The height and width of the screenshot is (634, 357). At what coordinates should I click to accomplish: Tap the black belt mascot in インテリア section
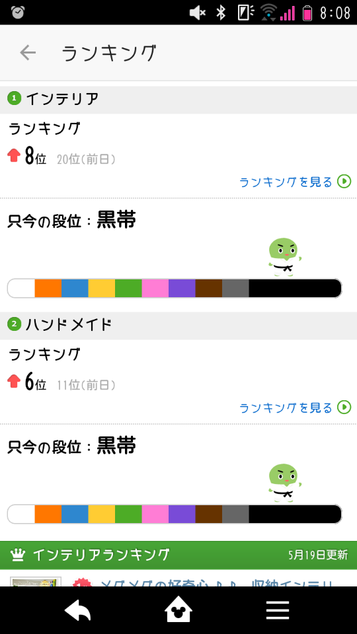pyautogui.click(x=284, y=257)
